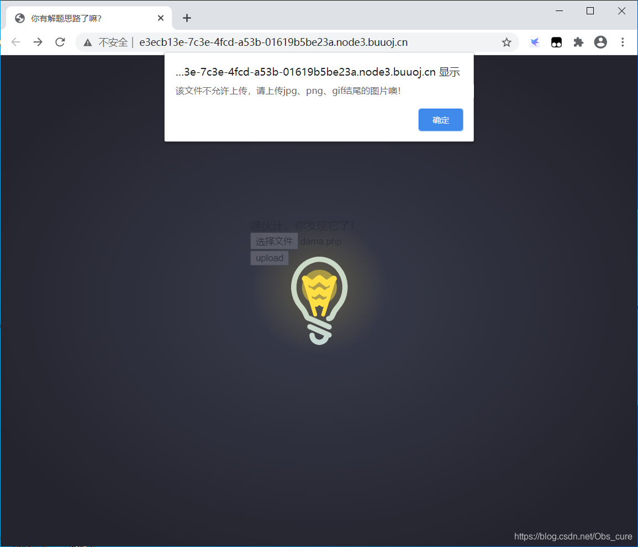Minimize the Chrome window
This screenshot has width=638, height=547.
pos(559,11)
